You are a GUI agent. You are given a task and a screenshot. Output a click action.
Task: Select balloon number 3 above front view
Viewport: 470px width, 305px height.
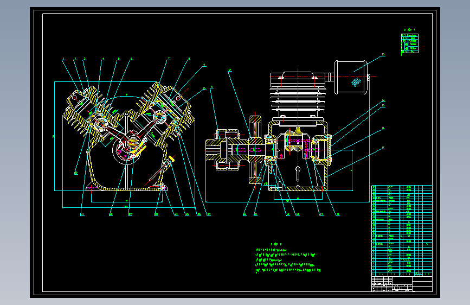point(85,59)
